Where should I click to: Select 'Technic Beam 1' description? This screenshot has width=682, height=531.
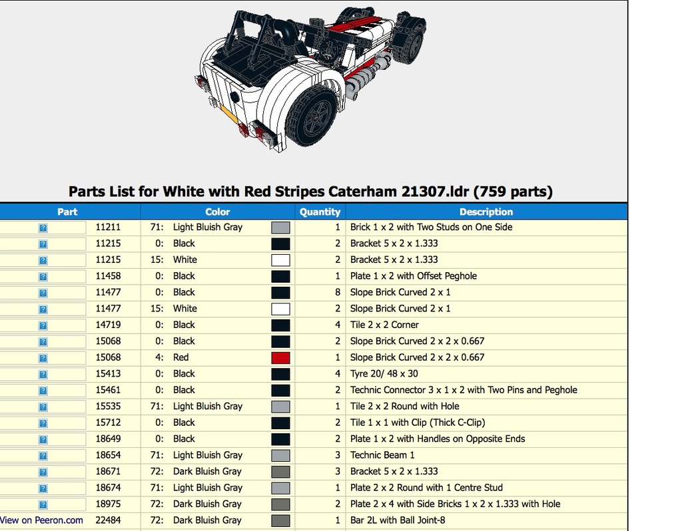pyautogui.click(x=382, y=455)
